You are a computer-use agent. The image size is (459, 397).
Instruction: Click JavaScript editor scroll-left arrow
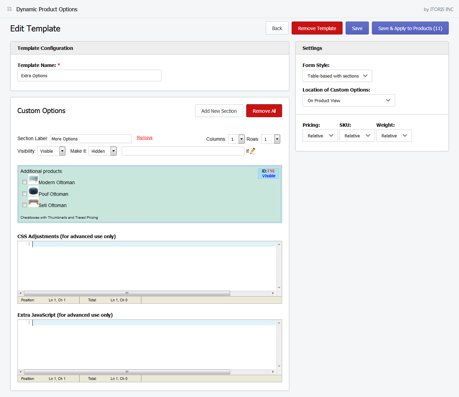tap(20, 372)
